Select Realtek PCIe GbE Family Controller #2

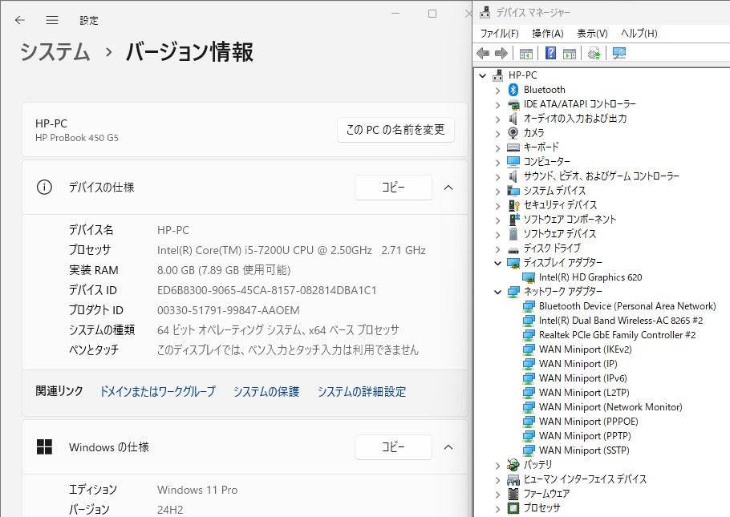pyautogui.click(x=617, y=334)
